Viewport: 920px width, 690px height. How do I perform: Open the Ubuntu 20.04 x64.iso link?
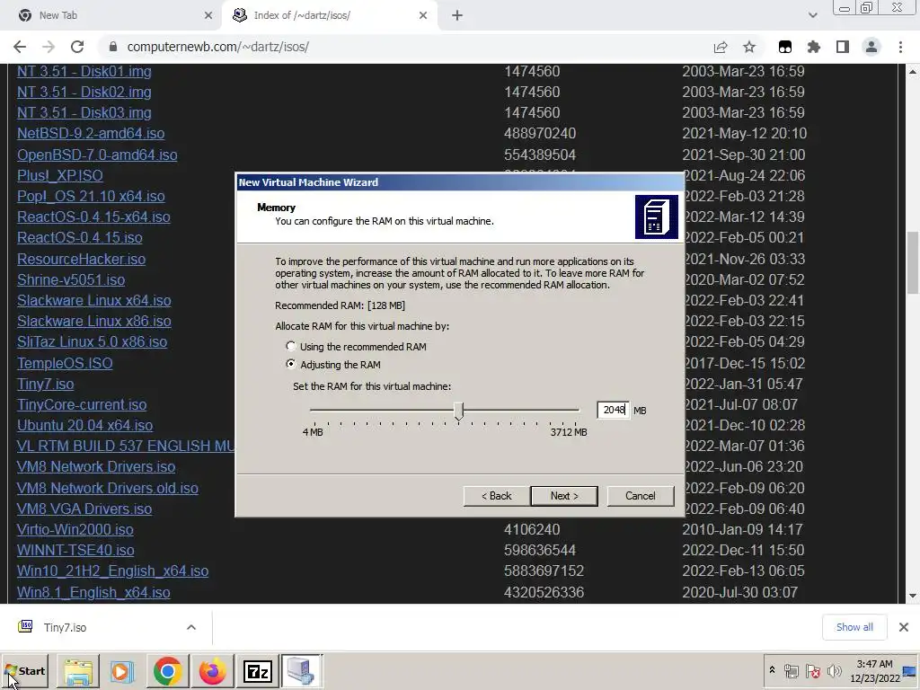click(84, 425)
